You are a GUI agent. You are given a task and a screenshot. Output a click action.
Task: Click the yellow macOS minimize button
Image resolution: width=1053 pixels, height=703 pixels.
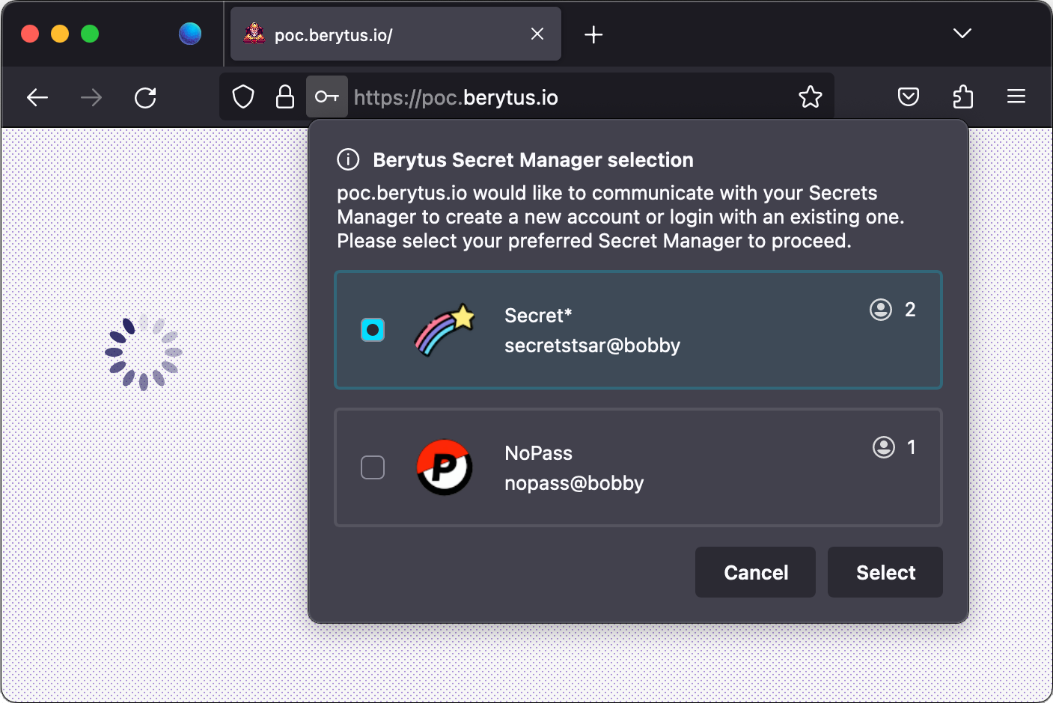60,34
